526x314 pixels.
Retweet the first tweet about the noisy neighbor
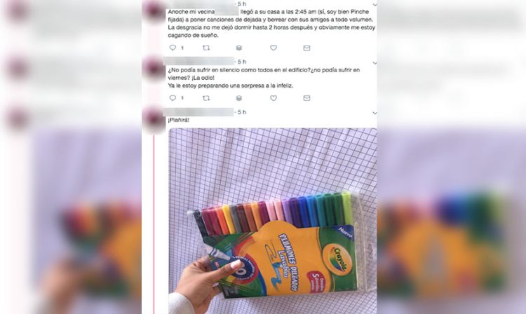pyautogui.click(x=206, y=48)
